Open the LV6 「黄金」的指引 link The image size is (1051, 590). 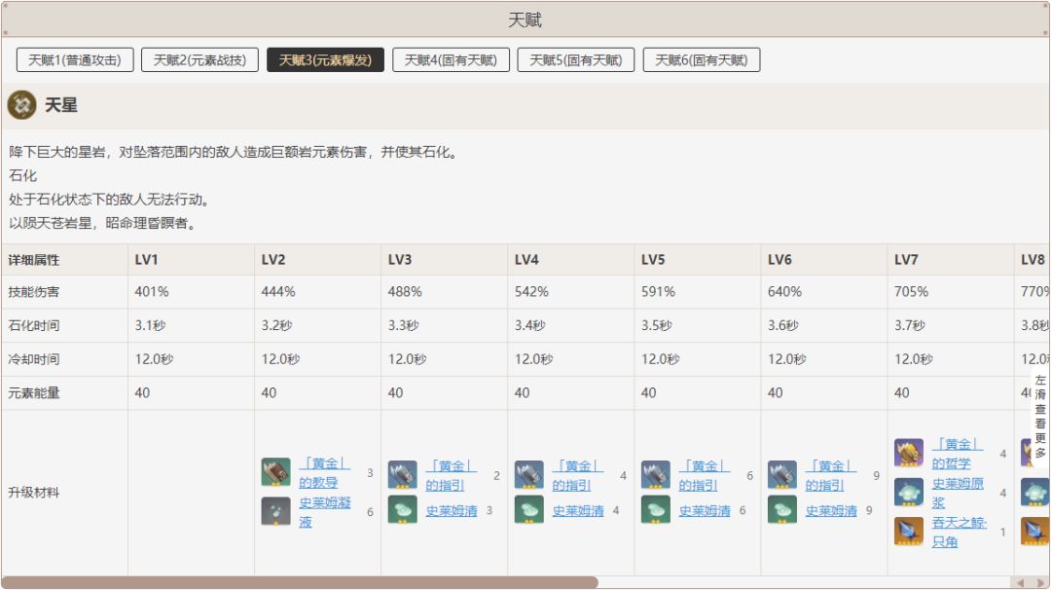click(831, 475)
